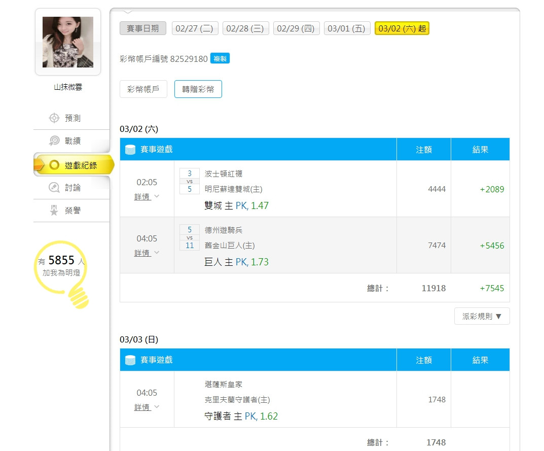Click team name 波士頓紅襪
This screenshot has width=544, height=451.
click(x=224, y=174)
